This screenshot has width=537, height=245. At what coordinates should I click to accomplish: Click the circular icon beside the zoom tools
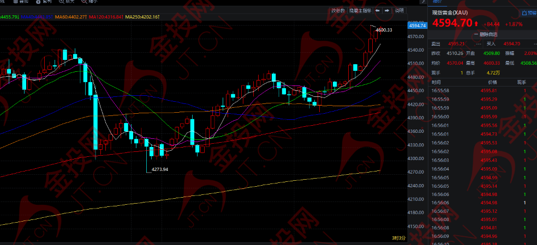38,2
